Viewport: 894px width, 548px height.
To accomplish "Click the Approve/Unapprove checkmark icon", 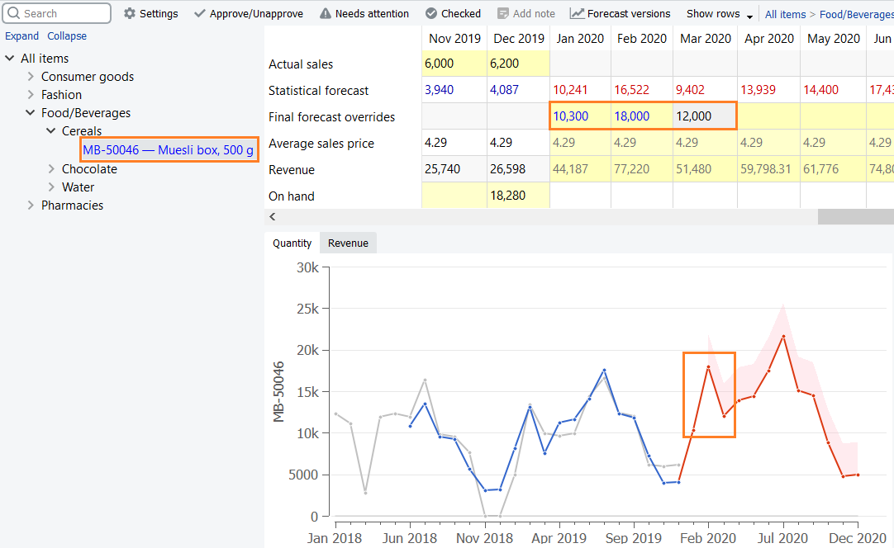I will pos(200,14).
